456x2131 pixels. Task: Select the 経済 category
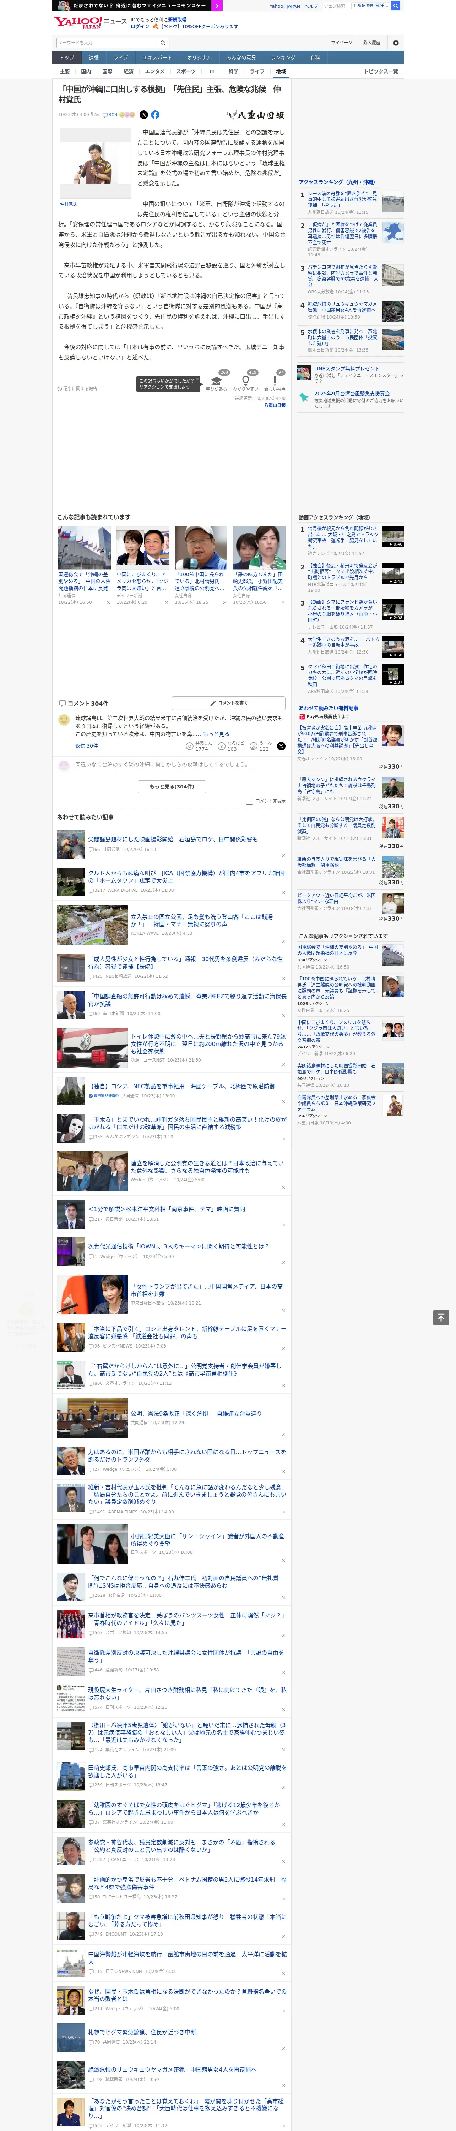128,71
